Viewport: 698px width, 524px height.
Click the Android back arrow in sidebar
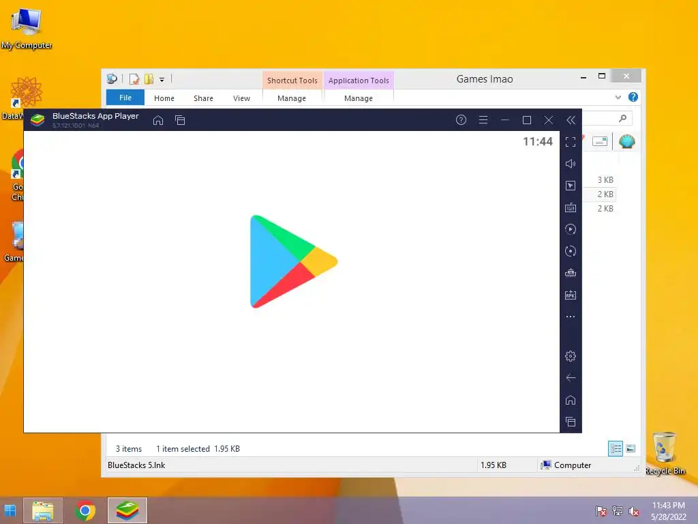click(571, 378)
